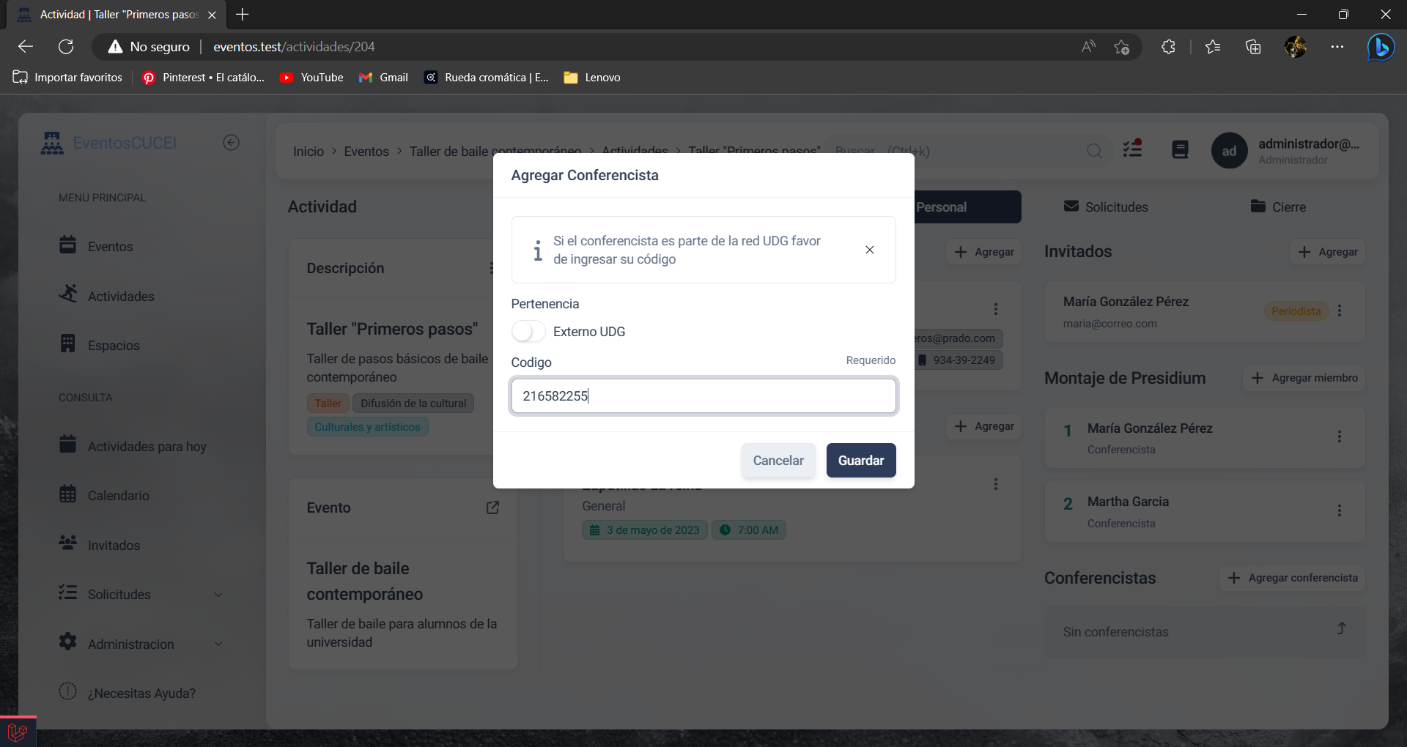This screenshot has width=1407, height=747.
Task: Click the Codigo input field
Action: 703,396
